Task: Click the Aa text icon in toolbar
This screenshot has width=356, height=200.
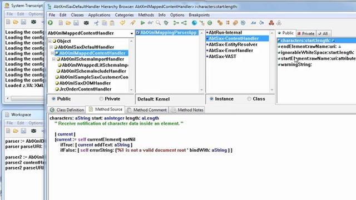Action: [x=254, y=23]
